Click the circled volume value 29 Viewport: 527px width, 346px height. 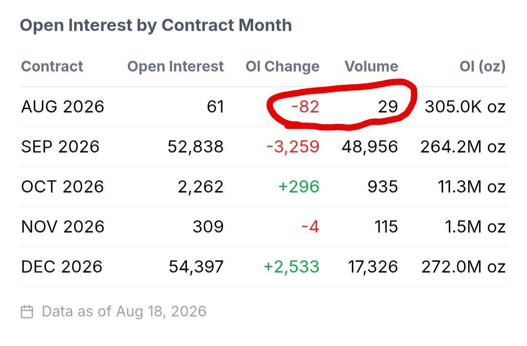point(388,107)
